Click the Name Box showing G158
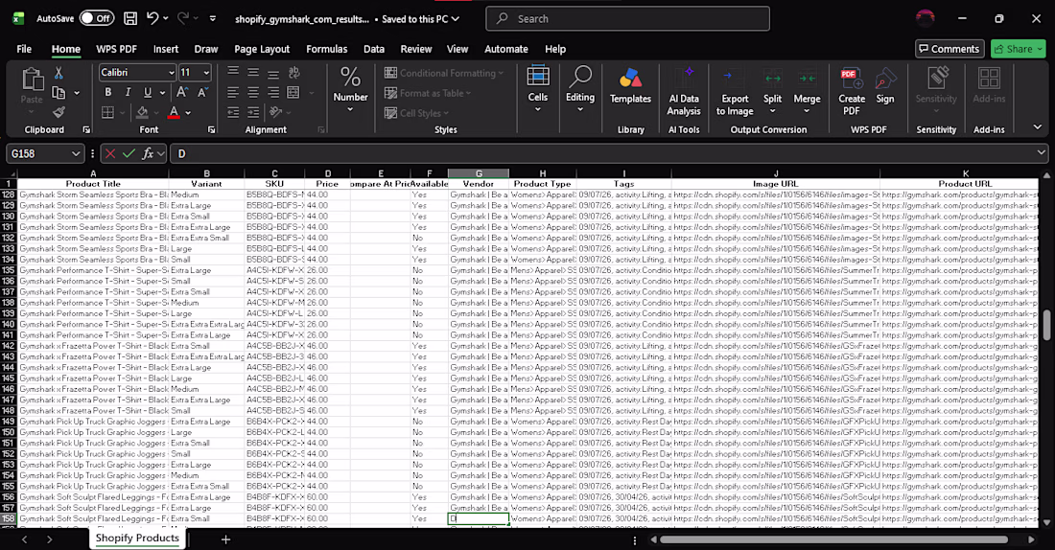Screen dimensions: 1055x550 point(44,154)
